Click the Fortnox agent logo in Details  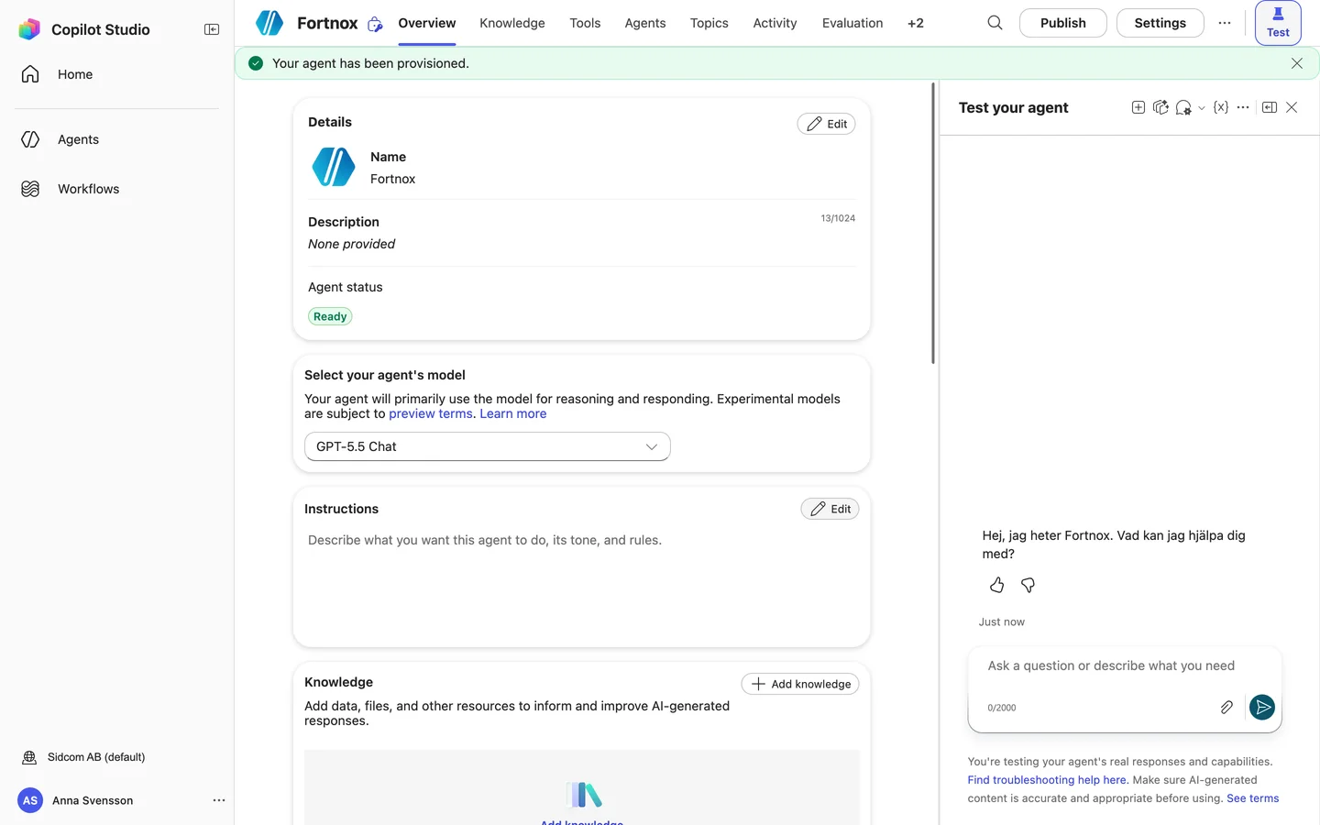tap(334, 167)
